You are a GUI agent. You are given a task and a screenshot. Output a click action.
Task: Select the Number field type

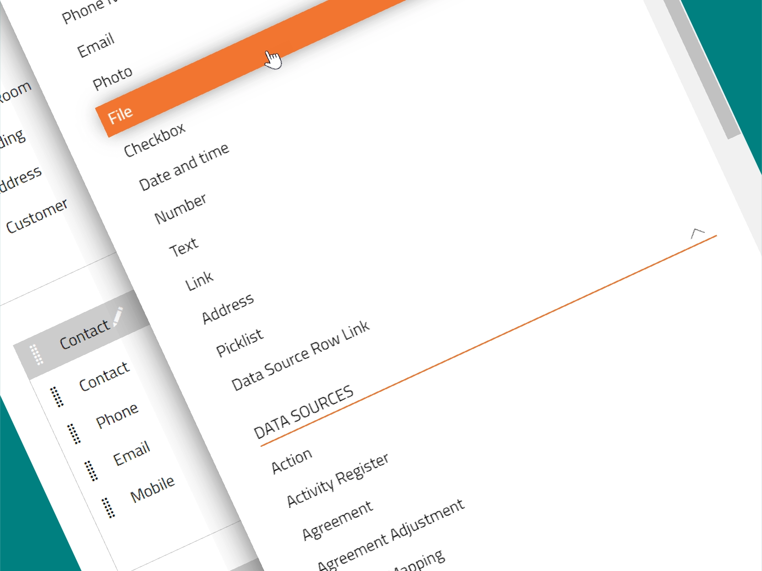point(181,209)
